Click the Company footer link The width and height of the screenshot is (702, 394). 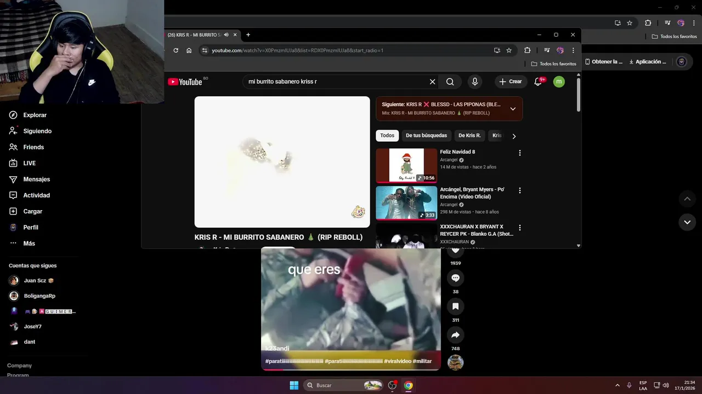click(x=19, y=365)
